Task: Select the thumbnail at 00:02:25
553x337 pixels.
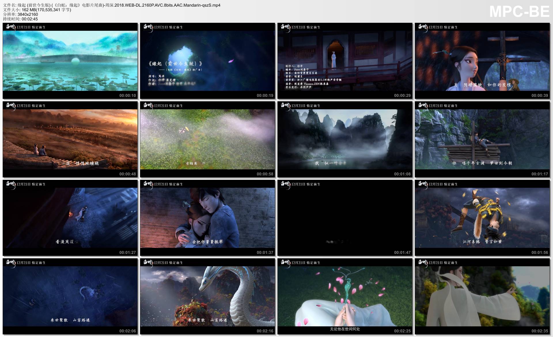Action: point(345,296)
